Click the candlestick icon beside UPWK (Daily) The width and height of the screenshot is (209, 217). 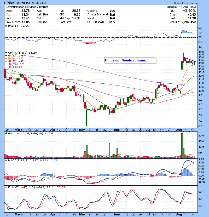[x=6, y=53]
